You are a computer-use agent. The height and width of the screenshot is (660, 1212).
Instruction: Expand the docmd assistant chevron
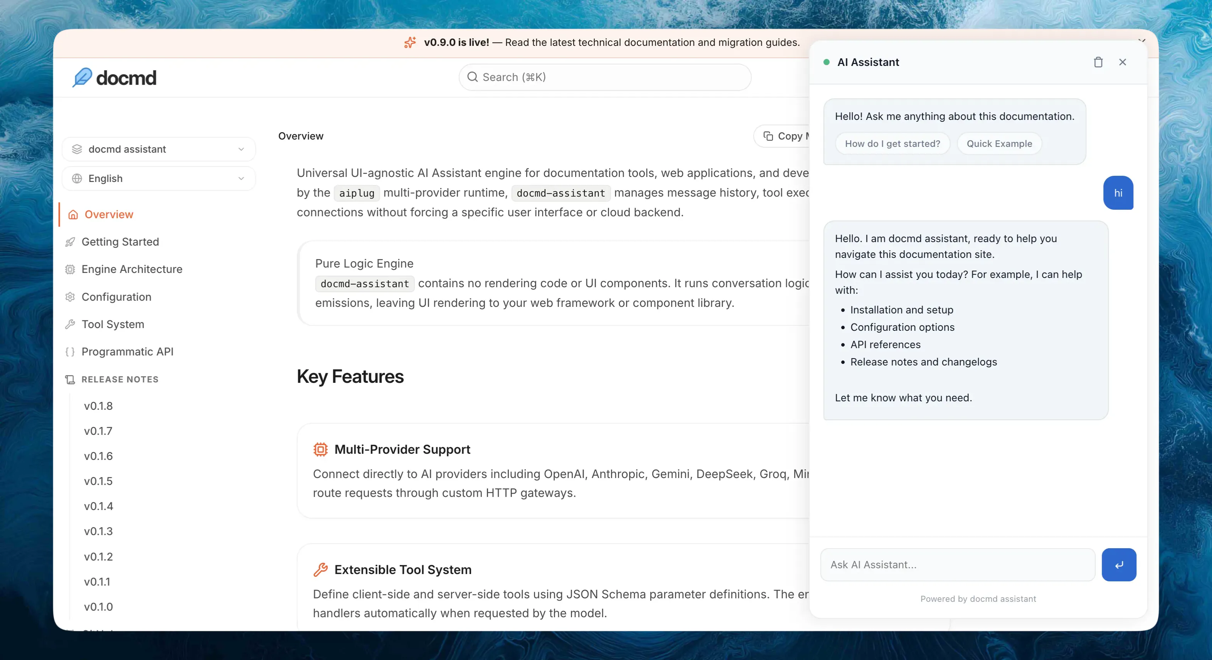(241, 149)
